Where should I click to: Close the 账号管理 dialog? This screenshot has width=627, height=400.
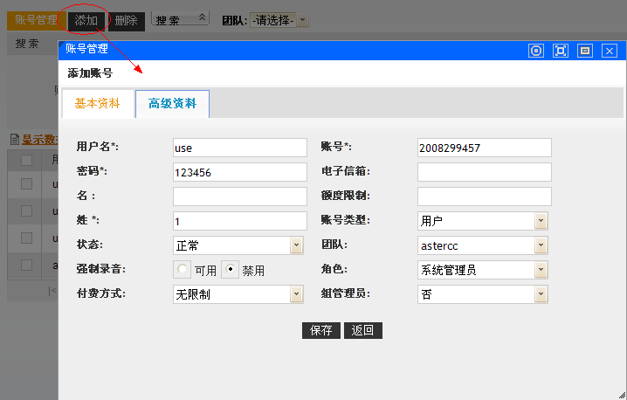(610, 51)
